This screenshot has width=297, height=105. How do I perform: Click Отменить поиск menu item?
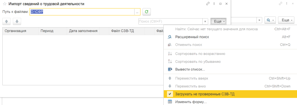(230, 45)
